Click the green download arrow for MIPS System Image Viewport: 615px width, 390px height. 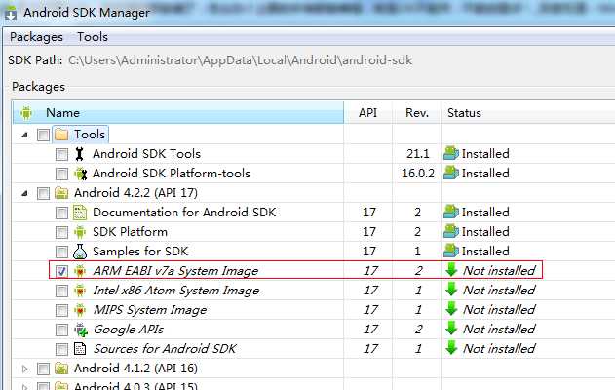tap(452, 309)
